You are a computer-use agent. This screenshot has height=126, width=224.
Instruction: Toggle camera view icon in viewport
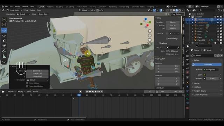click(149, 40)
